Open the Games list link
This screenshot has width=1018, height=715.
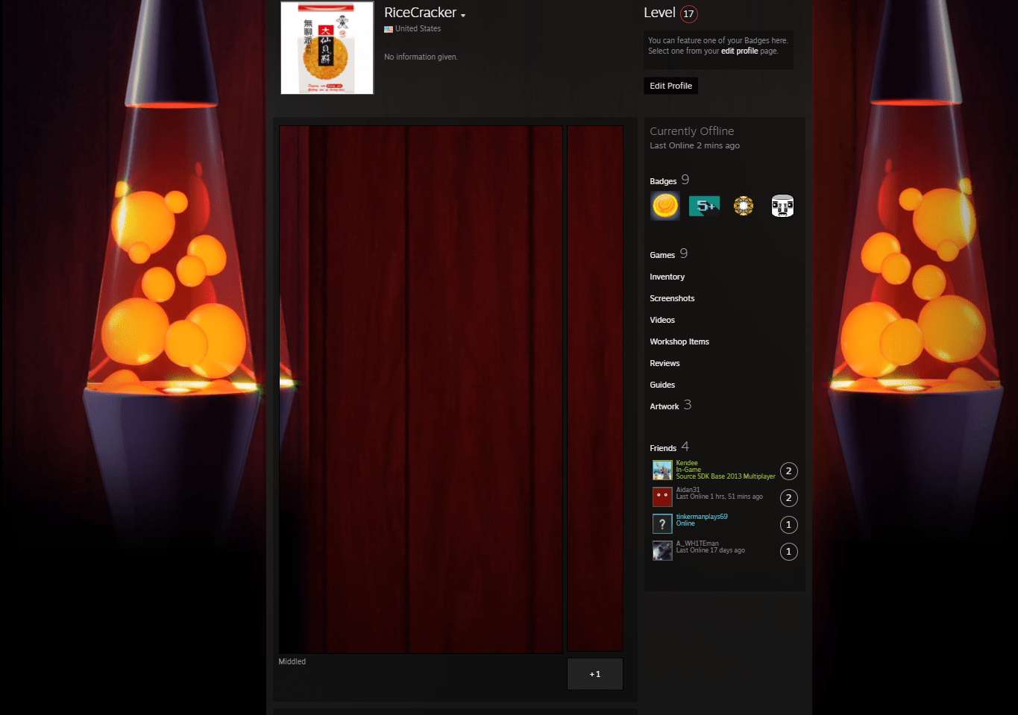pos(662,255)
